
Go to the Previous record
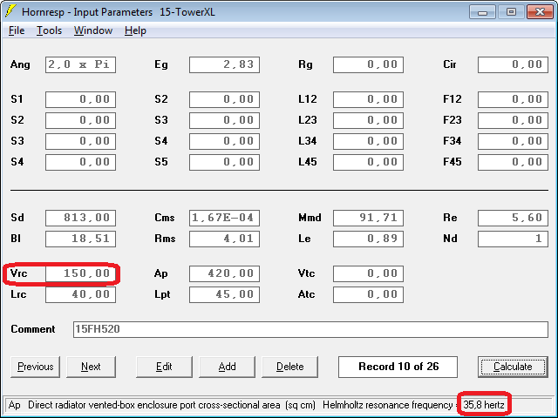coord(35,367)
